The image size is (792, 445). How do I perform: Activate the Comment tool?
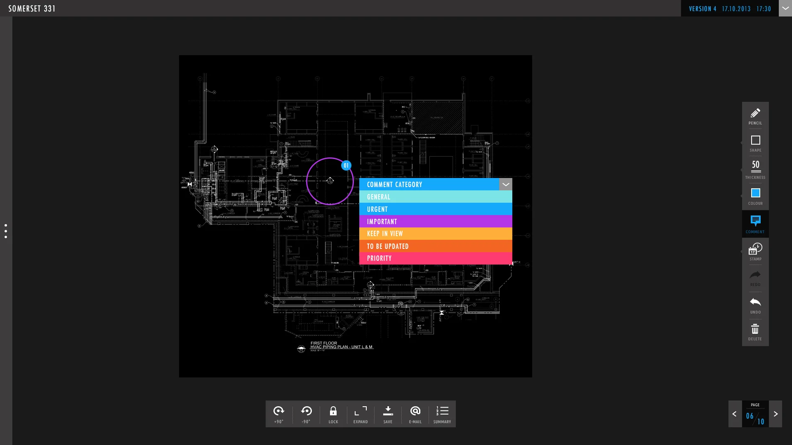755,224
